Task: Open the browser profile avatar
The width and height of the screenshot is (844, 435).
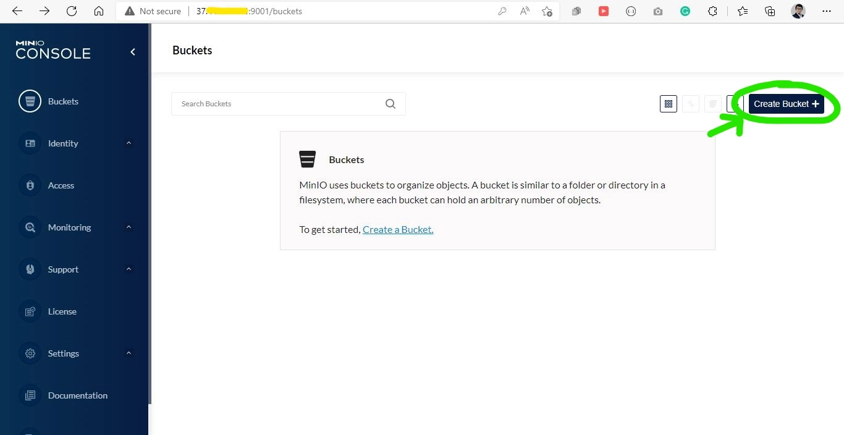Action: pyautogui.click(x=798, y=11)
